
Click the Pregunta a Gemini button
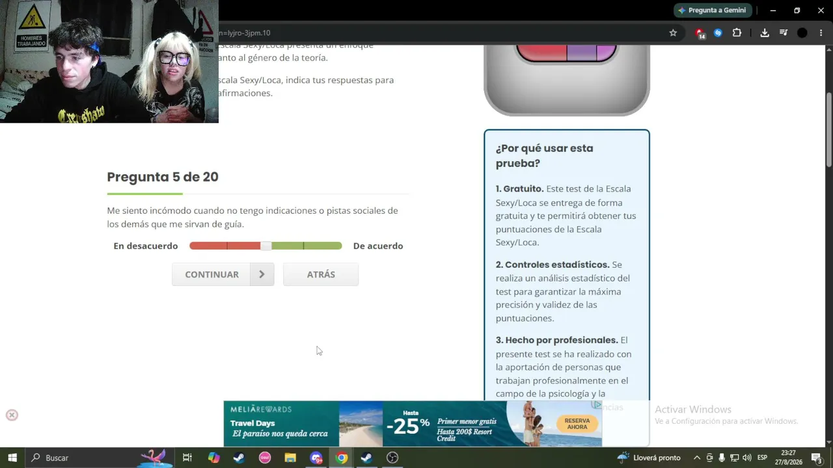(x=713, y=10)
